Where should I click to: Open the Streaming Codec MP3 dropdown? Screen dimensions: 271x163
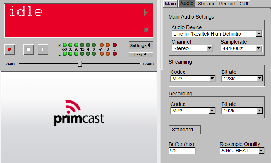coord(193,79)
